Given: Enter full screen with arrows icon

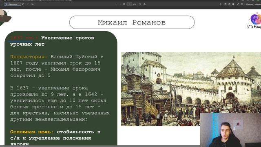Looking at the screenshot, I should click(238, 4).
